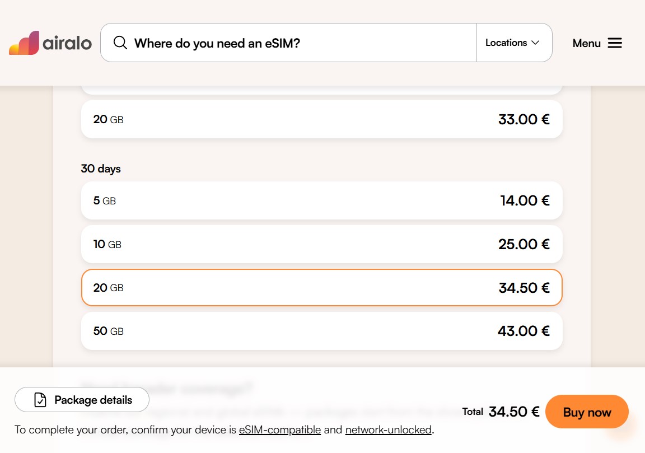Choose the 50 GB 30-day plan
The width and height of the screenshot is (645, 453).
pos(321,331)
